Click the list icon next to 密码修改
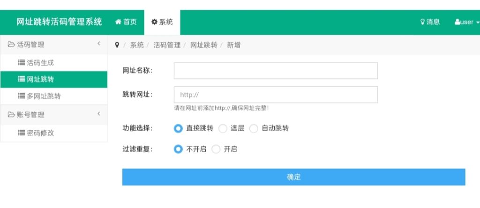Viewport: 480px width, 208px height. [22, 133]
